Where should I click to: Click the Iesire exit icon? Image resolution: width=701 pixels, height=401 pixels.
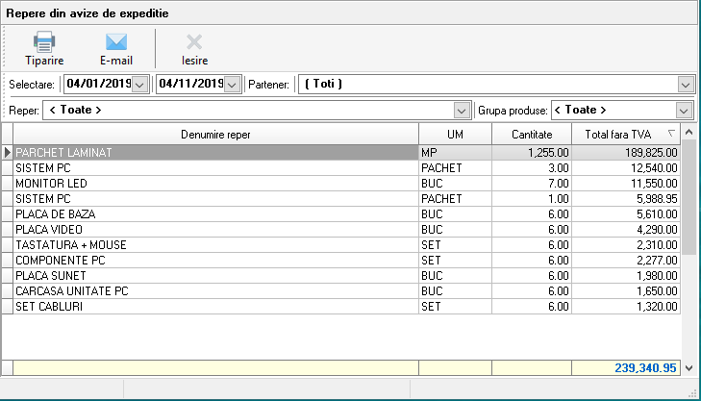coord(194,41)
